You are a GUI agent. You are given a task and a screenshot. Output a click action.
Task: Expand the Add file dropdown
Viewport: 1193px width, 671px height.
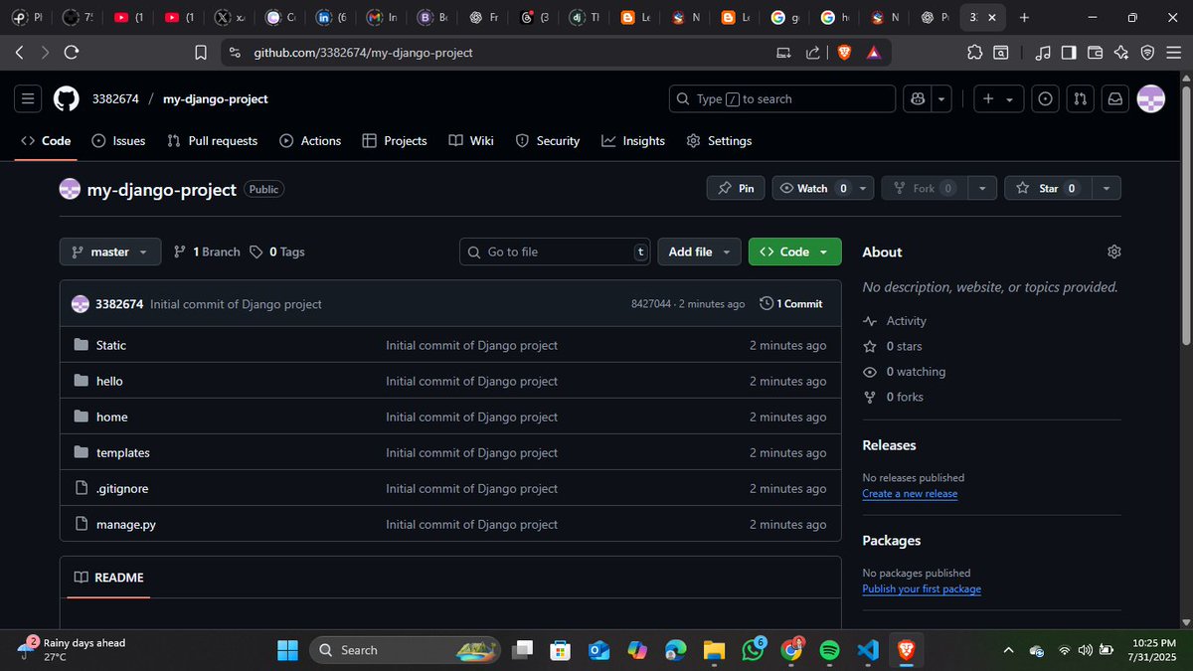700,252
